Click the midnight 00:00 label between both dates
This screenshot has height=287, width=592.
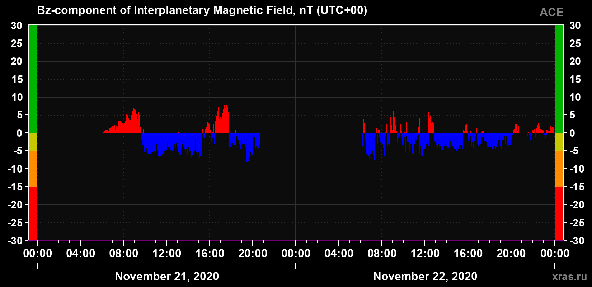click(296, 254)
